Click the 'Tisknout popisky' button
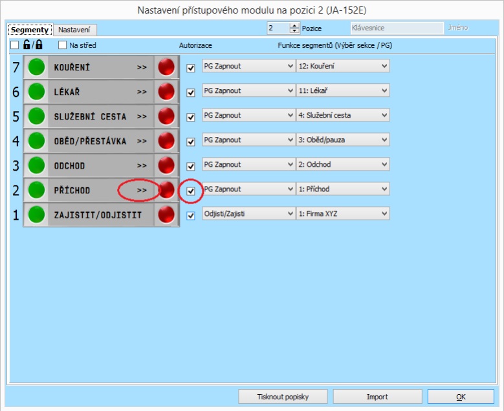Screen dimensions: 504x411 click(x=283, y=396)
